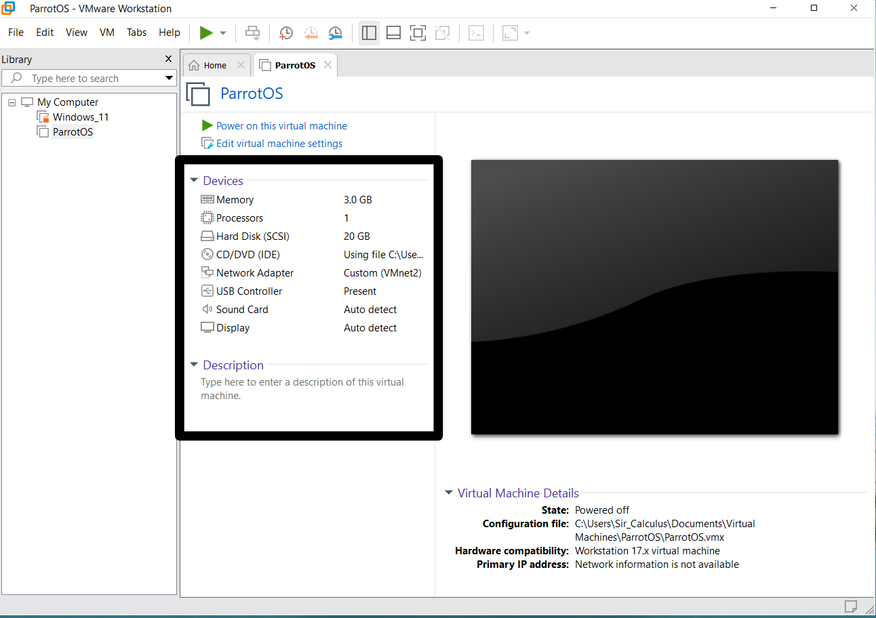Click the console view toolbar icon
This screenshot has height=618, width=876.
coord(477,33)
